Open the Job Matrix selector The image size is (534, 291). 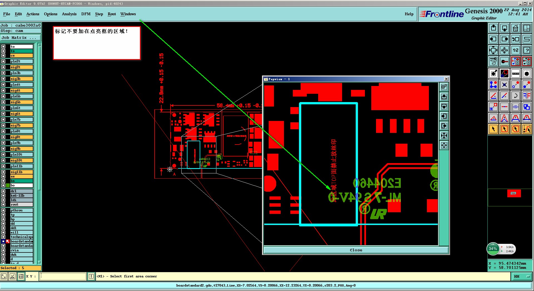pos(21,38)
